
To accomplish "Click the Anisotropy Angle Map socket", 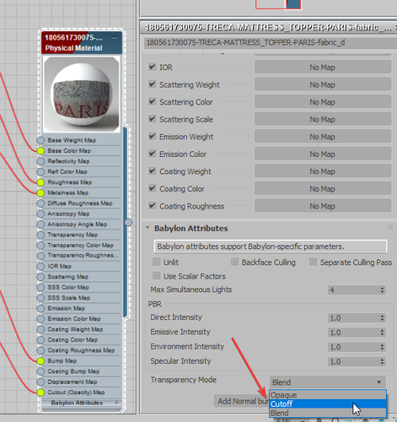I will [x=40, y=225].
